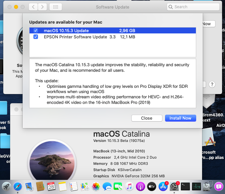Open System Preferences in the dock
225x194 pixels.
pos(174,186)
